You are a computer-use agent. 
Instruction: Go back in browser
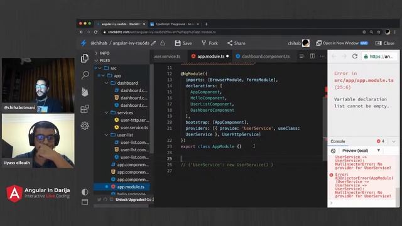point(81,32)
